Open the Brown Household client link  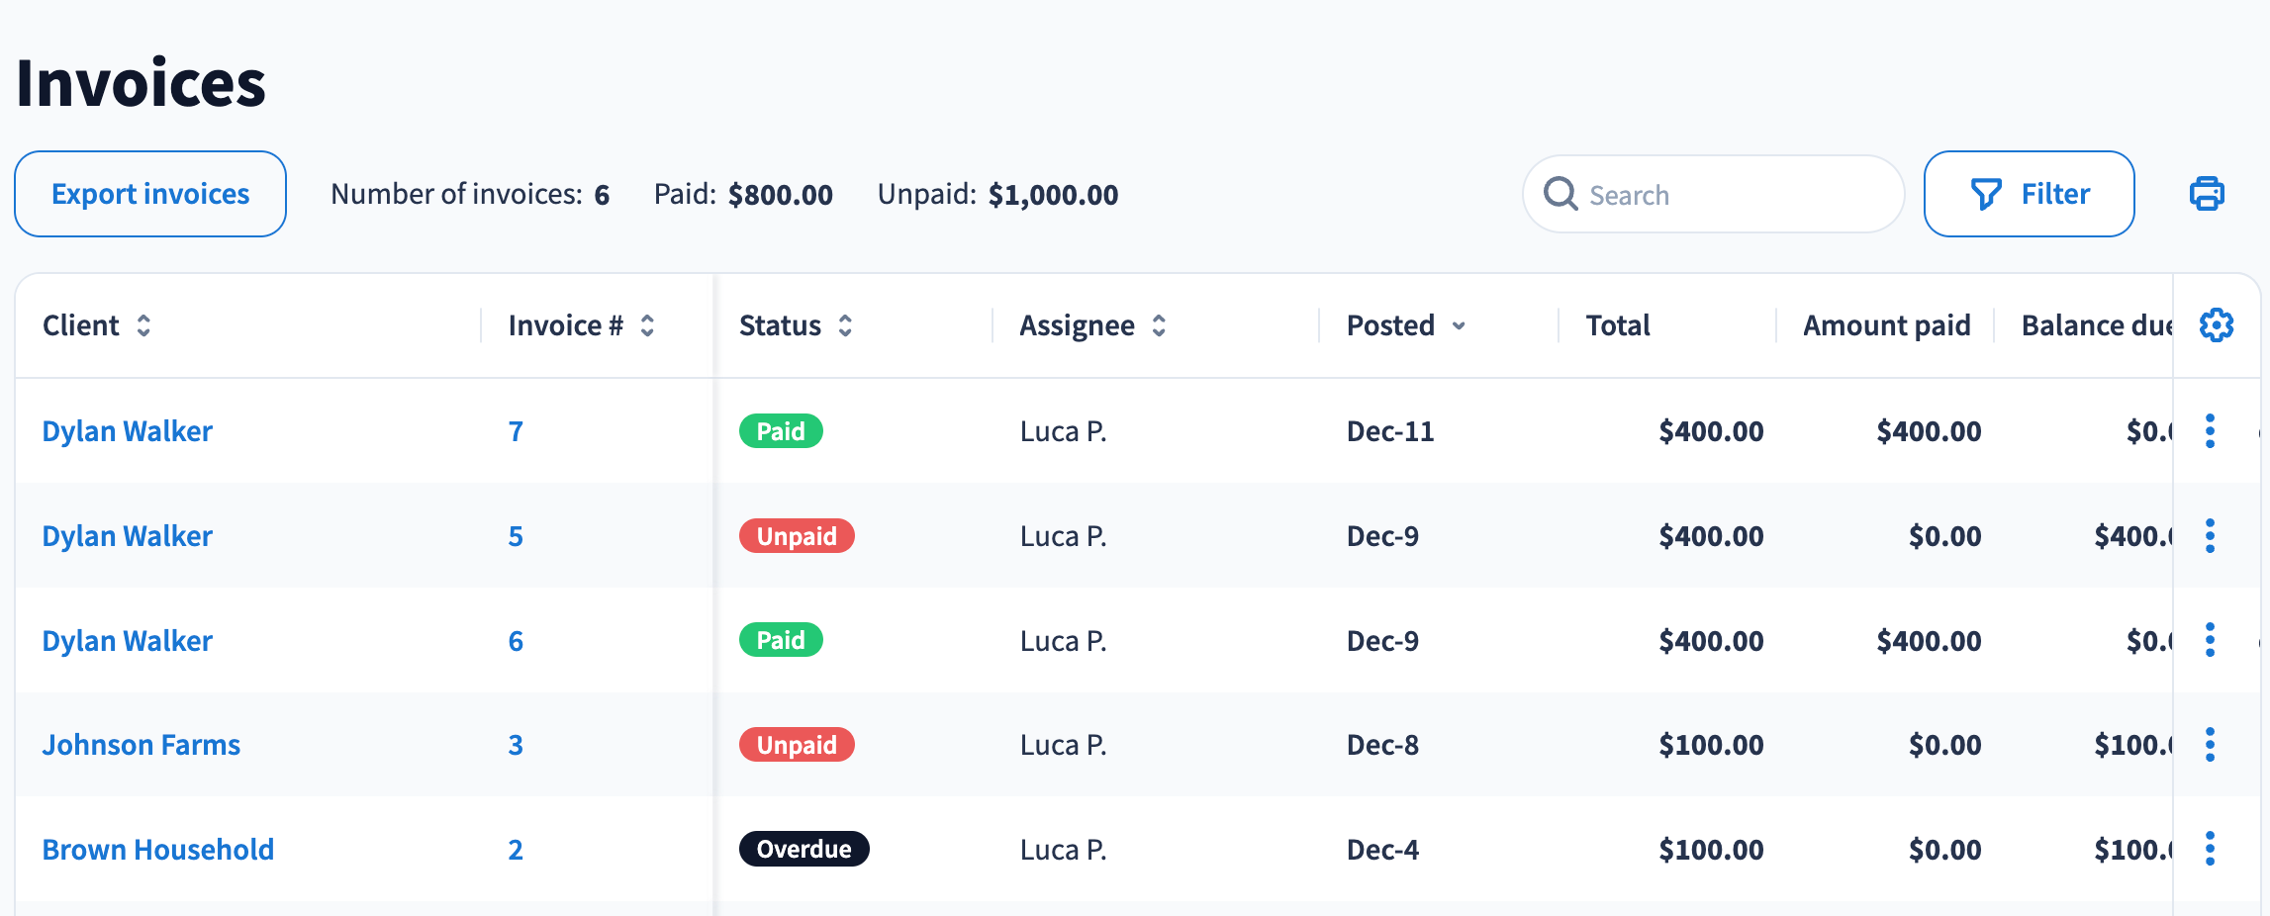click(x=158, y=850)
